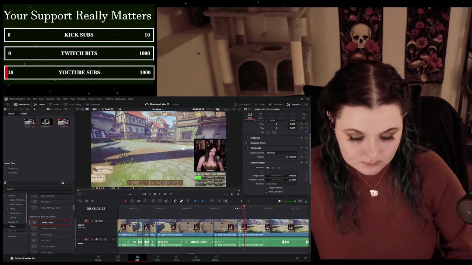This screenshot has height=265, width=472.
Task: Enable the Dynamic Zoom switch
Action: [247, 143]
